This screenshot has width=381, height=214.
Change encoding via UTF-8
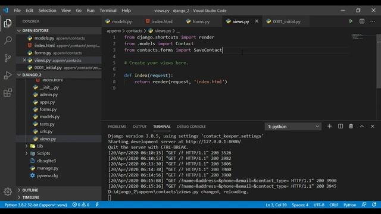pyautogui.click(x=319, y=204)
